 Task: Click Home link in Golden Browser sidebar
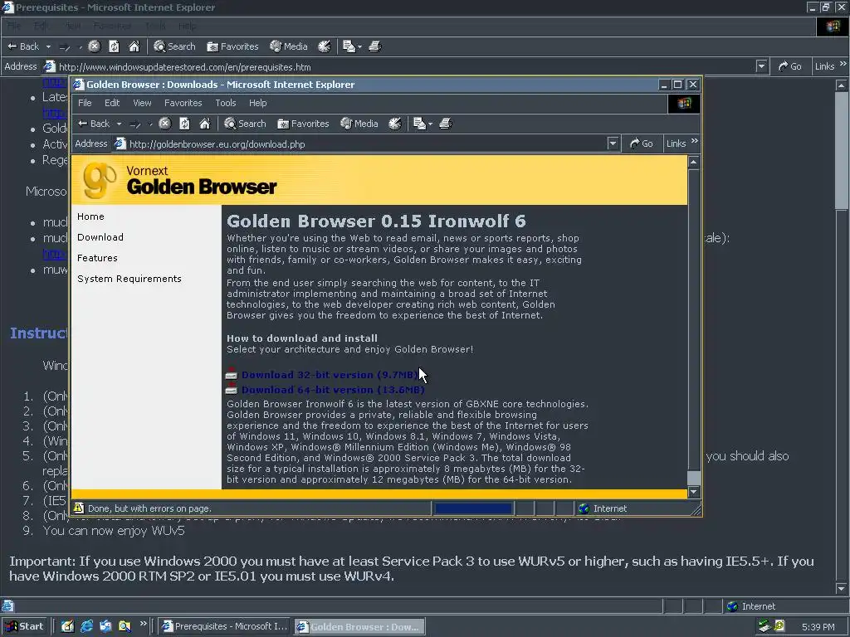click(90, 216)
